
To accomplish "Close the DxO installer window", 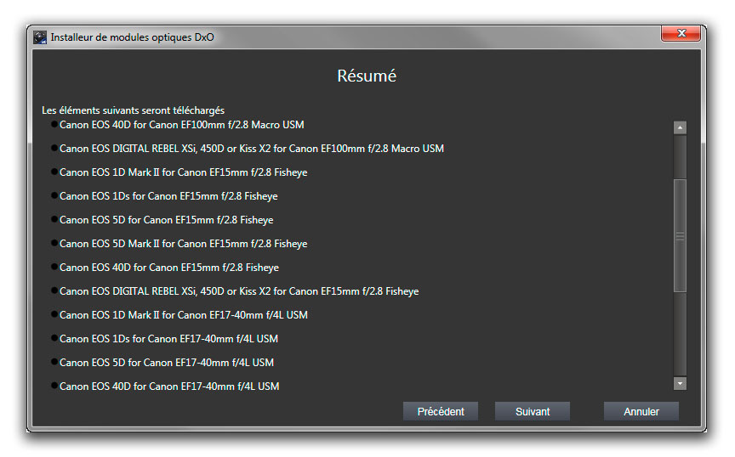I will pyautogui.click(x=681, y=33).
